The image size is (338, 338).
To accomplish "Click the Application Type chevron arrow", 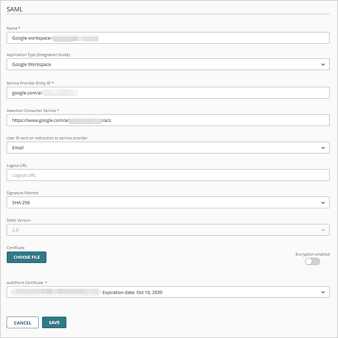I will (x=323, y=64).
